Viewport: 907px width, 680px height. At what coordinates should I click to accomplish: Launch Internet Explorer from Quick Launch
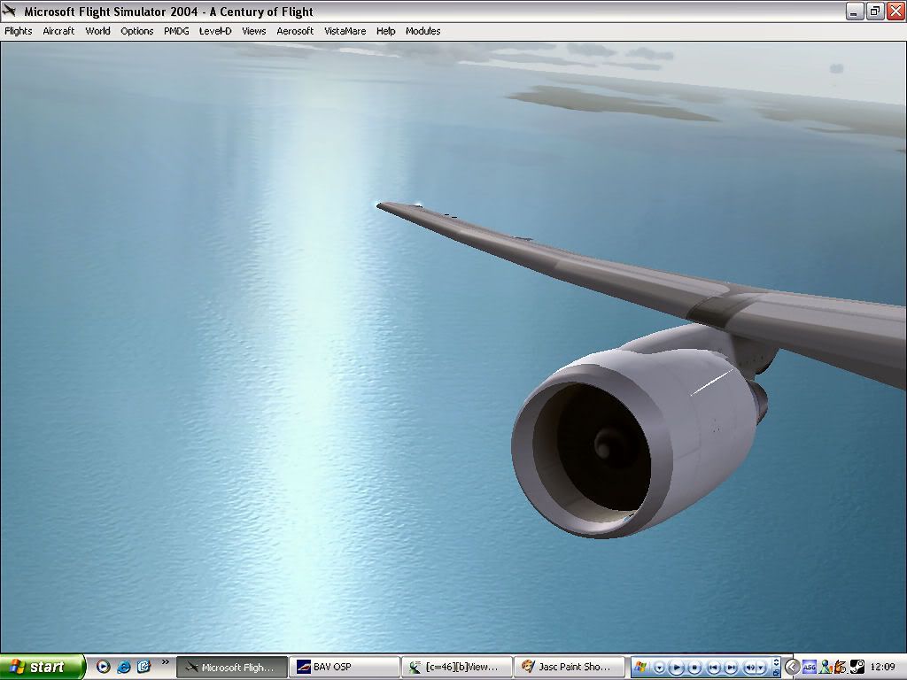tap(124, 667)
